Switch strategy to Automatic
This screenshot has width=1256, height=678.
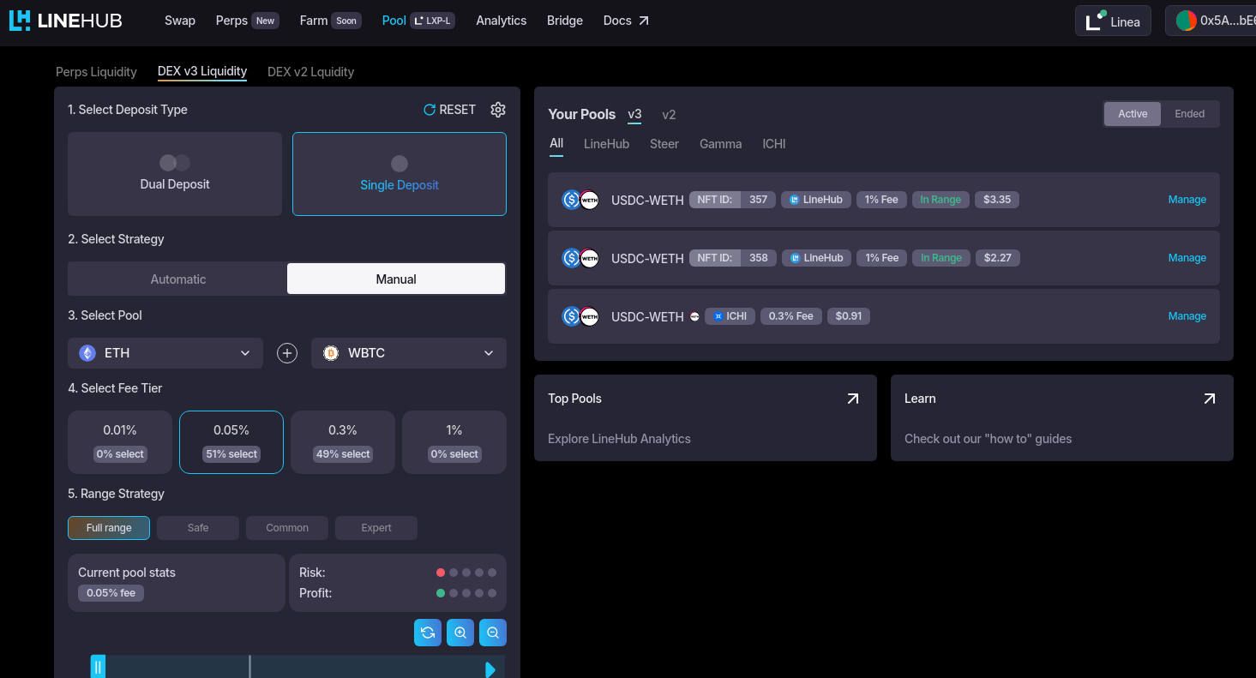[x=177, y=278]
